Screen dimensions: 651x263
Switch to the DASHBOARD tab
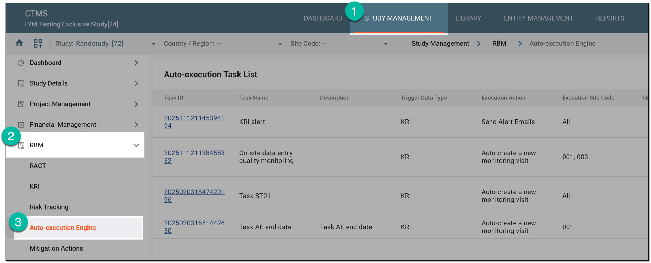pyautogui.click(x=323, y=18)
